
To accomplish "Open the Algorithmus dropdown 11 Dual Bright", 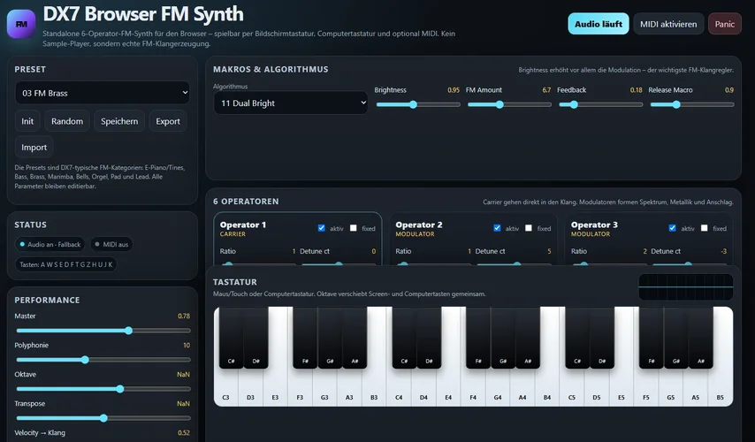I will (x=291, y=103).
